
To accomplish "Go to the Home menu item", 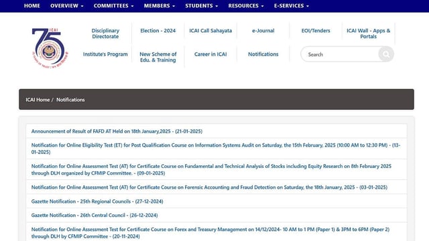I will pos(32,6).
